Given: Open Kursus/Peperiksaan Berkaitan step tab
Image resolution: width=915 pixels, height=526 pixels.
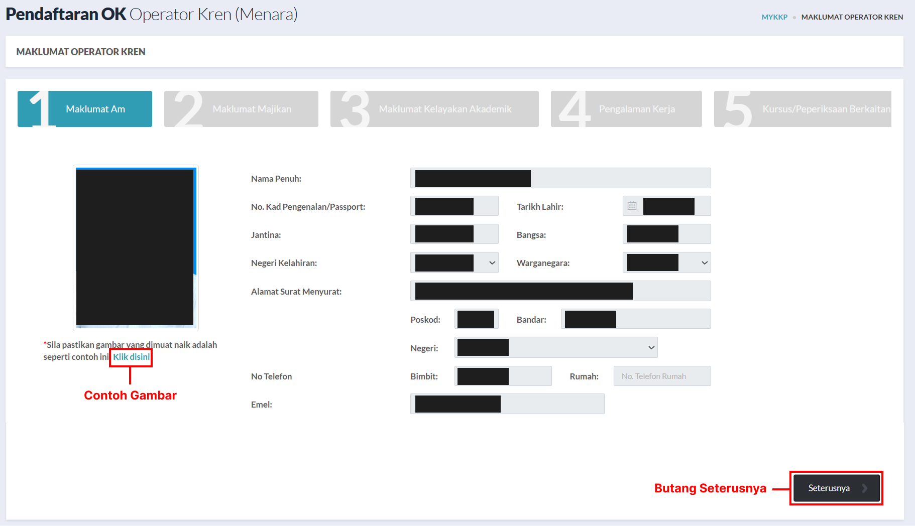Looking at the screenshot, I should 803,109.
